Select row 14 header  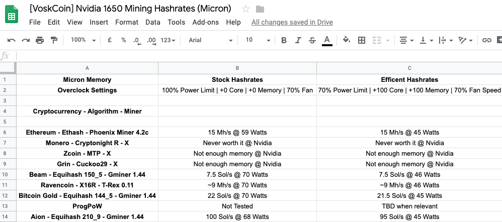pos(8,217)
